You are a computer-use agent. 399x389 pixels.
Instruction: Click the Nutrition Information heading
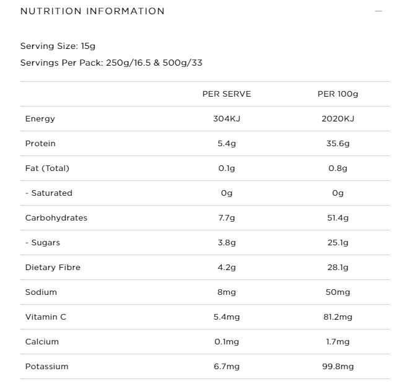[92, 11]
